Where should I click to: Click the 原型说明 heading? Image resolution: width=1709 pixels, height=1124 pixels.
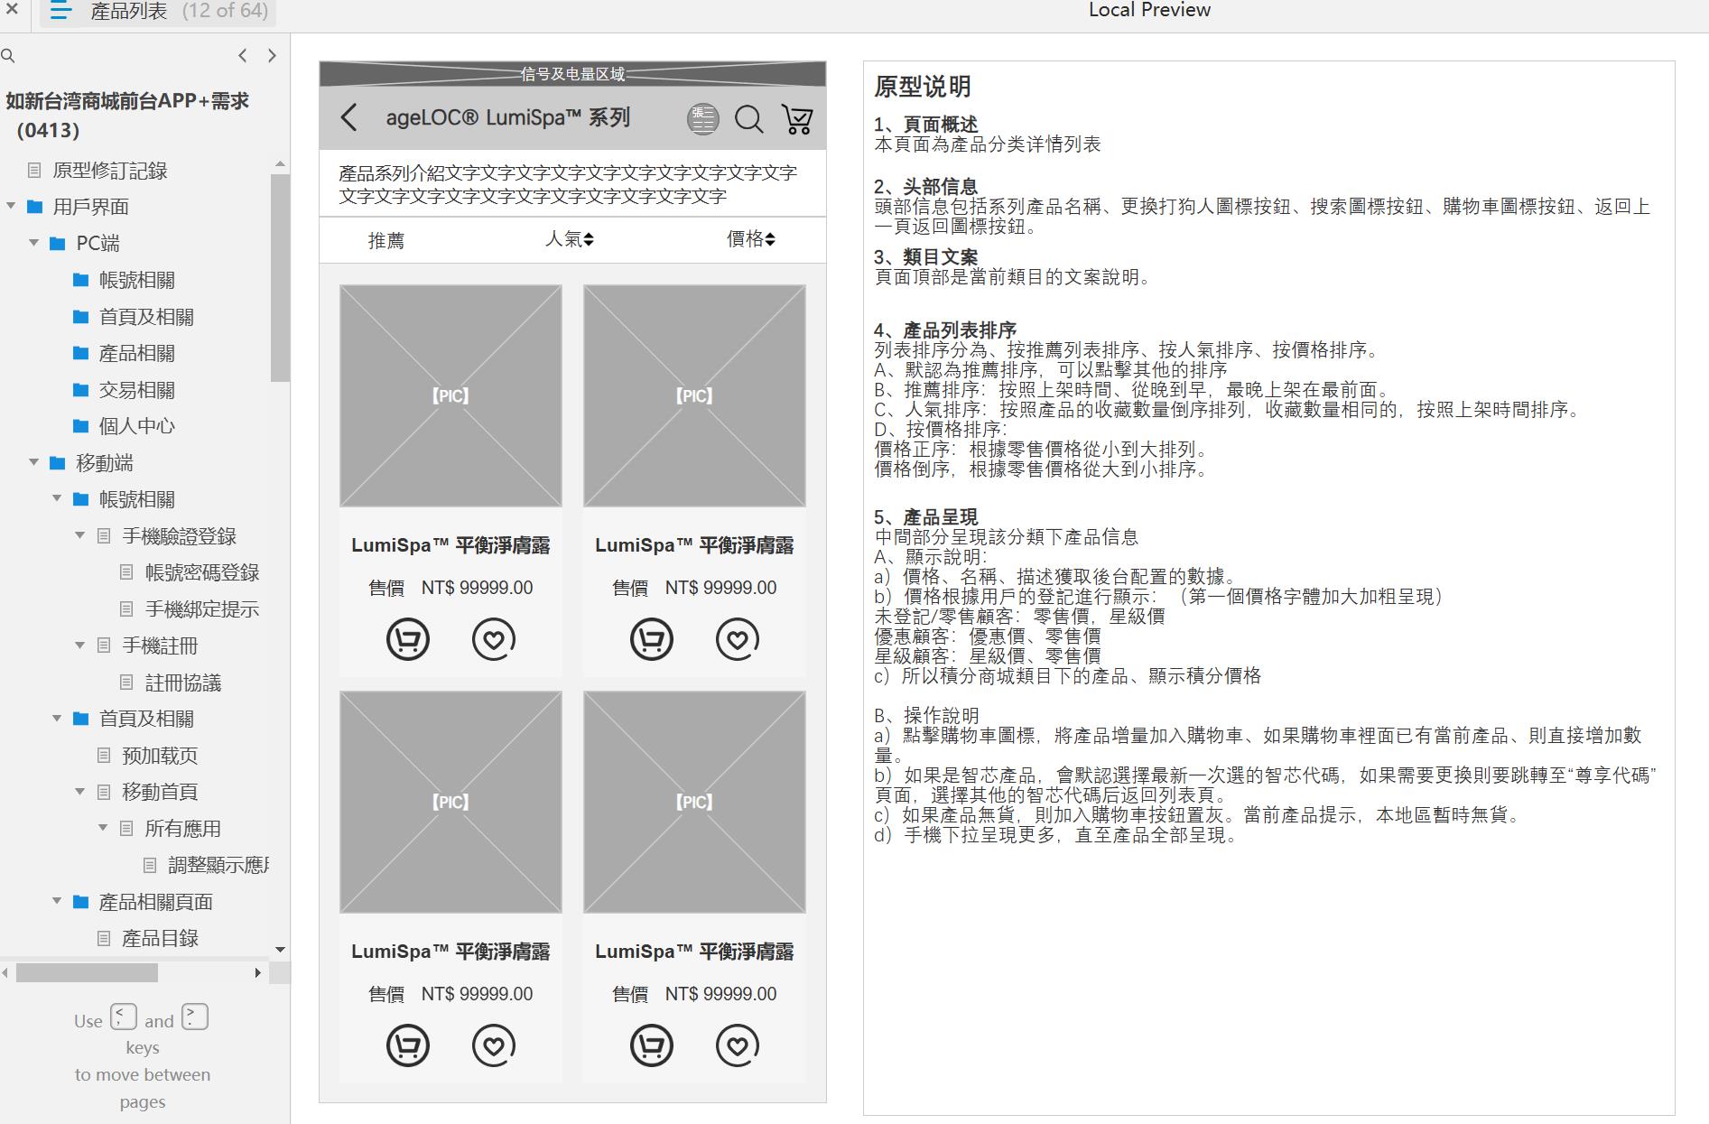[922, 87]
